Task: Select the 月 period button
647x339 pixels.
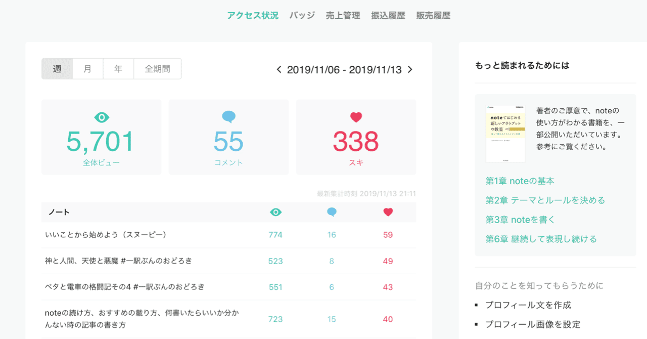Action: [x=88, y=69]
